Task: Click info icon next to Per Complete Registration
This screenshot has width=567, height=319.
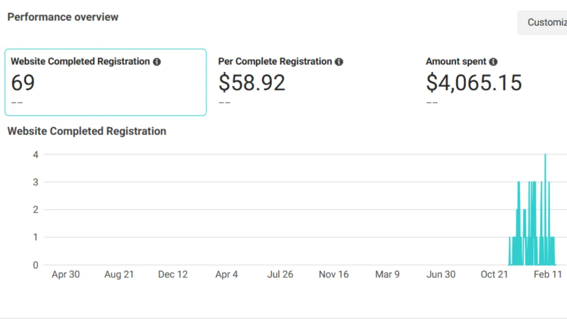Action: pyautogui.click(x=339, y=62)
